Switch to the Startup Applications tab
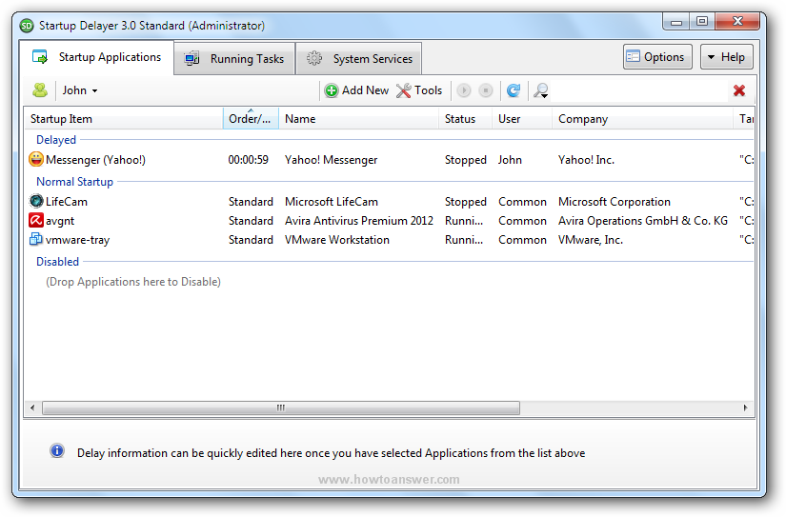The image size is (786, 517). (x=97, y=57)
